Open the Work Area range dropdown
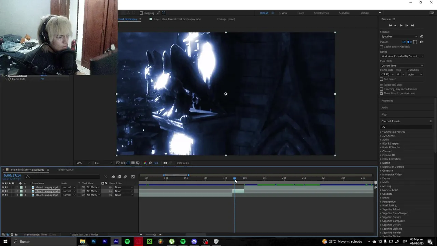This screenshot has width=437, height=246. point(402,56)
